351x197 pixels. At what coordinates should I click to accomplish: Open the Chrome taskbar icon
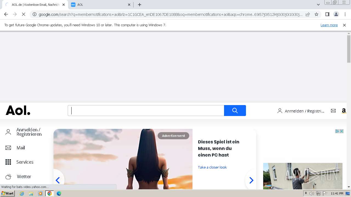point(50,193)
